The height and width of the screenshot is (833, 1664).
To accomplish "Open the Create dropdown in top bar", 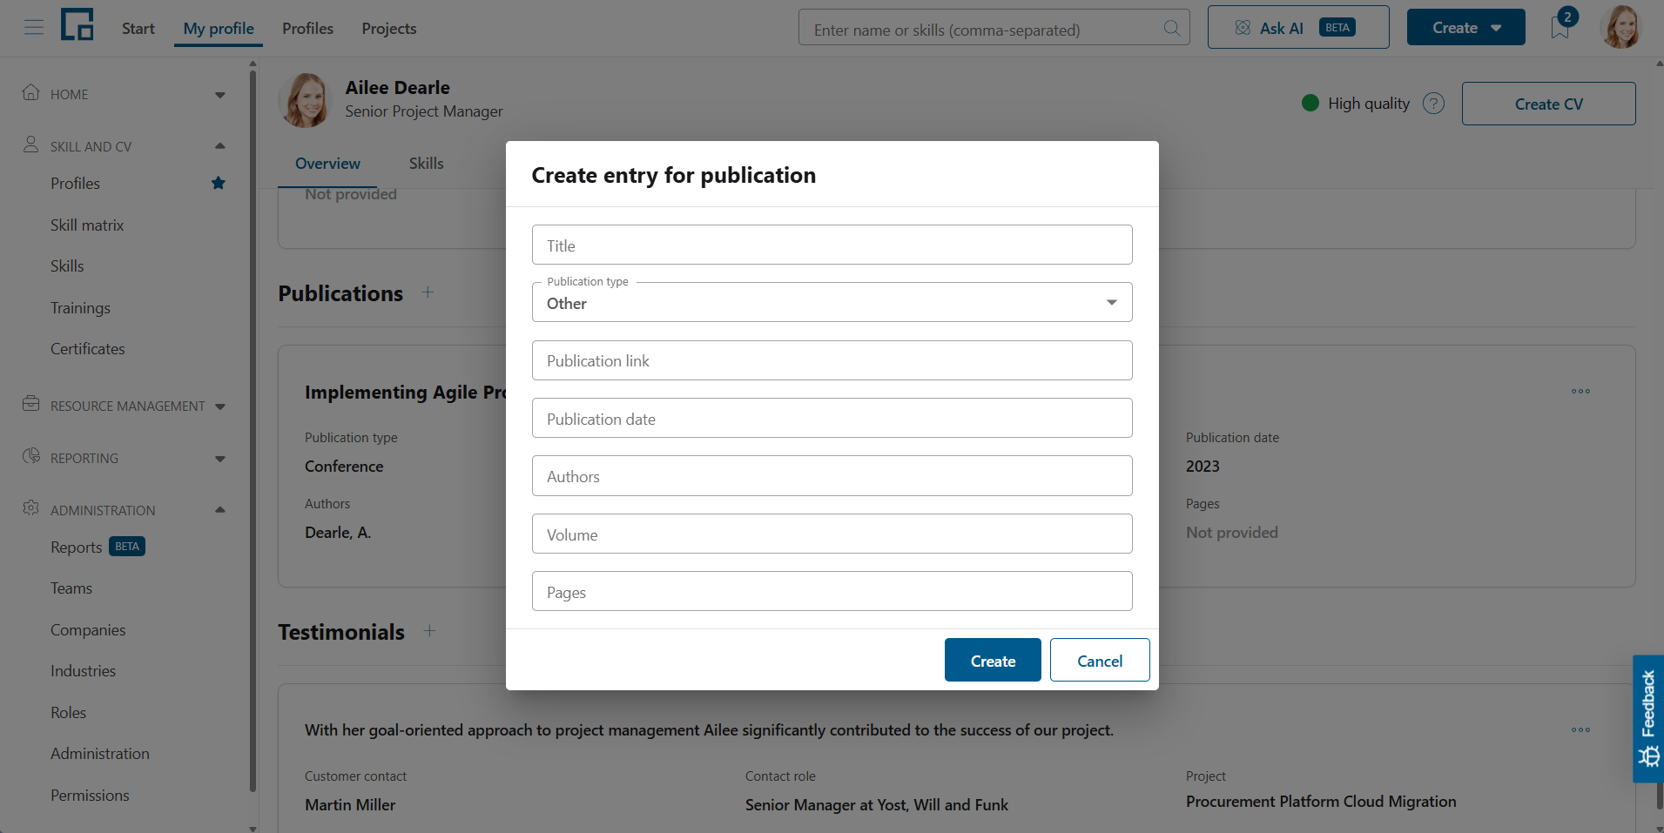I will pyautogui.click(x=1466, y=28).
